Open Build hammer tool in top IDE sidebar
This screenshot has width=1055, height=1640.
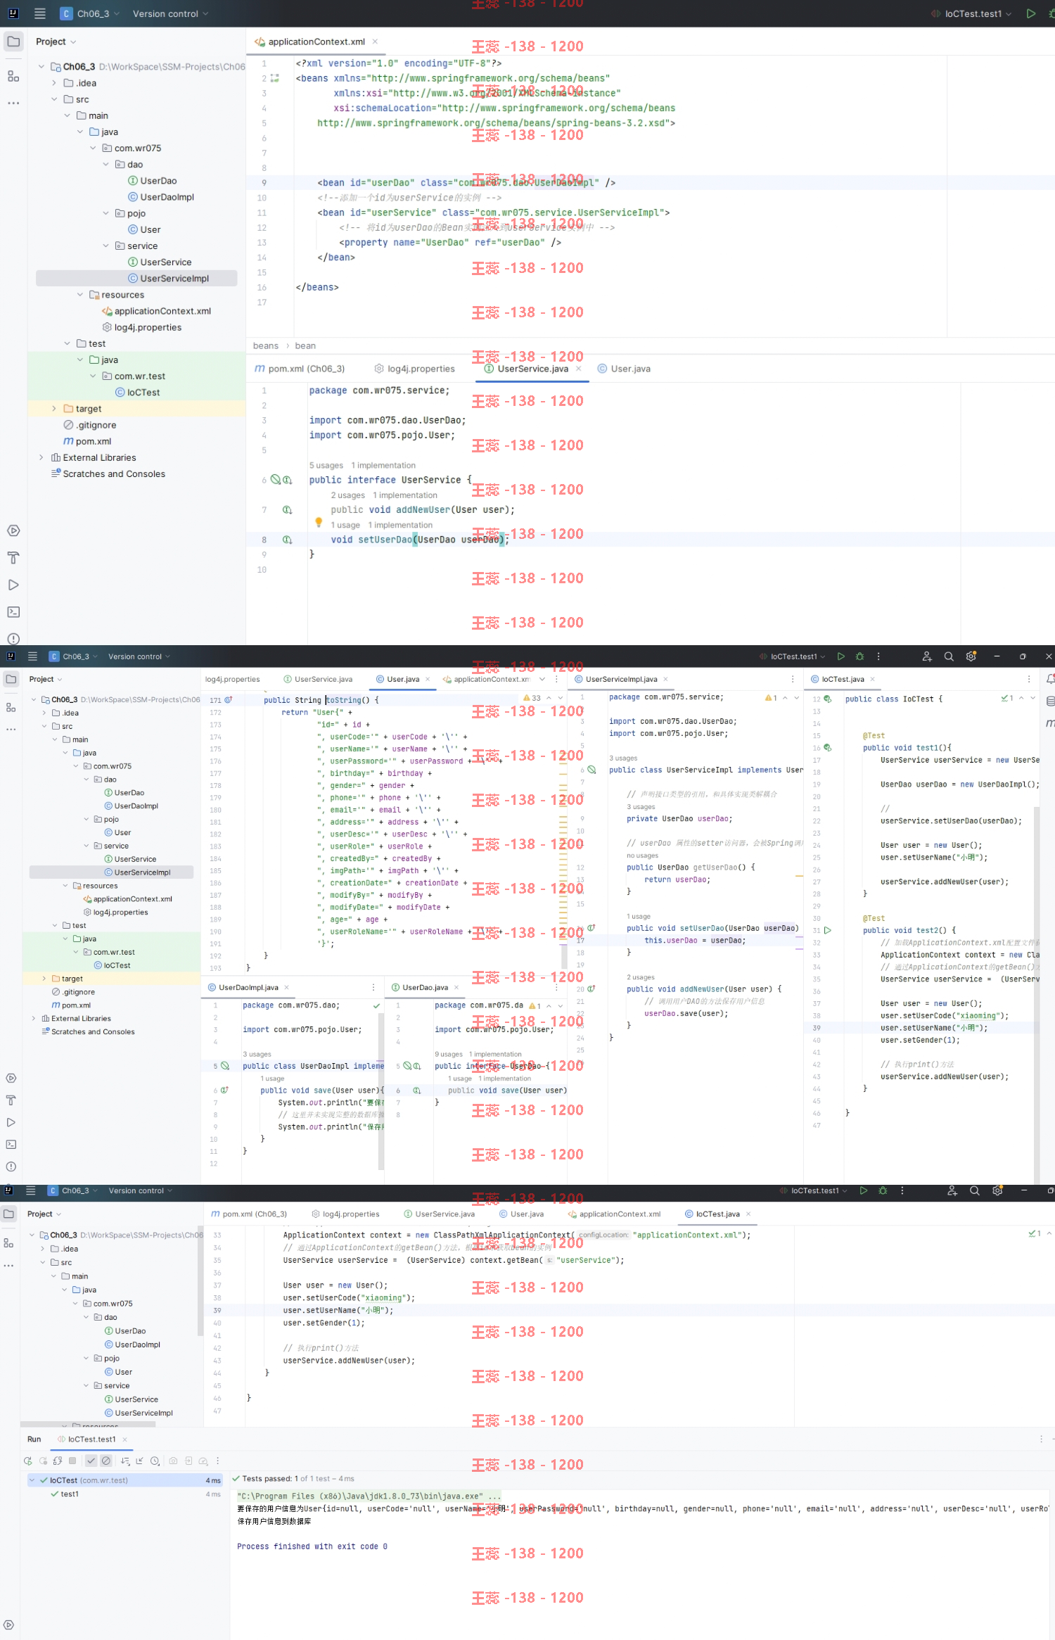click(13, 558)
